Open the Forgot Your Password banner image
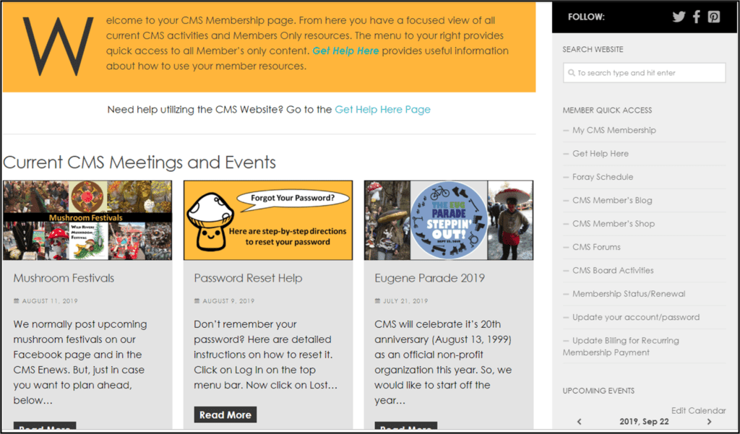 268,220
